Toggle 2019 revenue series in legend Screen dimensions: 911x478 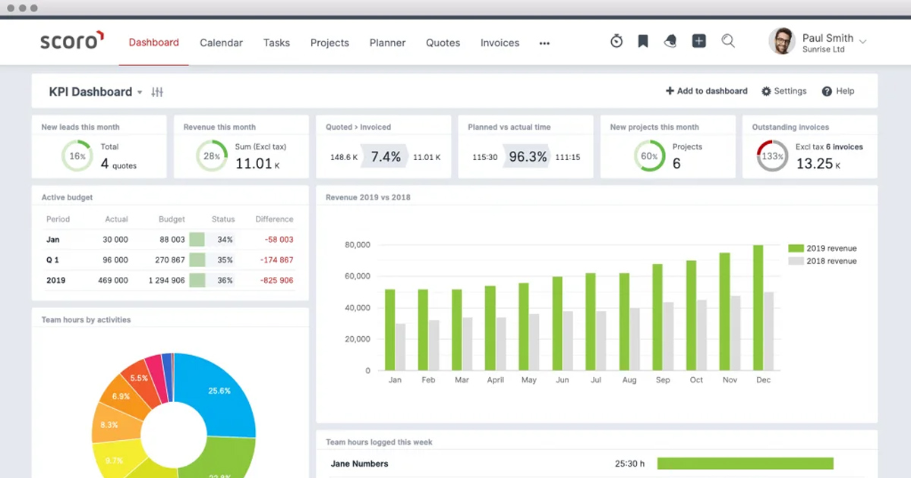822,248
